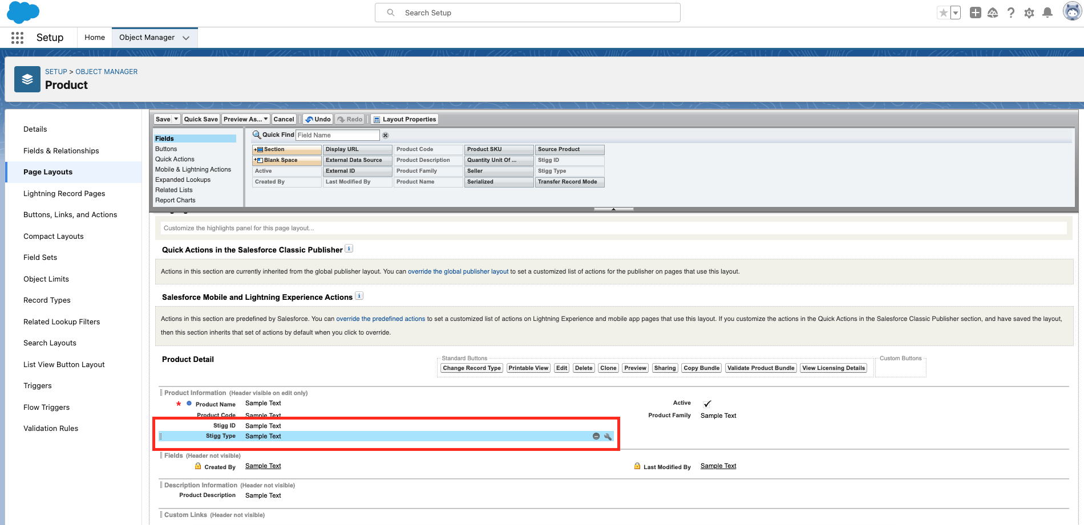Open Global Actions plus icon
Viewport: 1084px width, 525px height.
976,13
